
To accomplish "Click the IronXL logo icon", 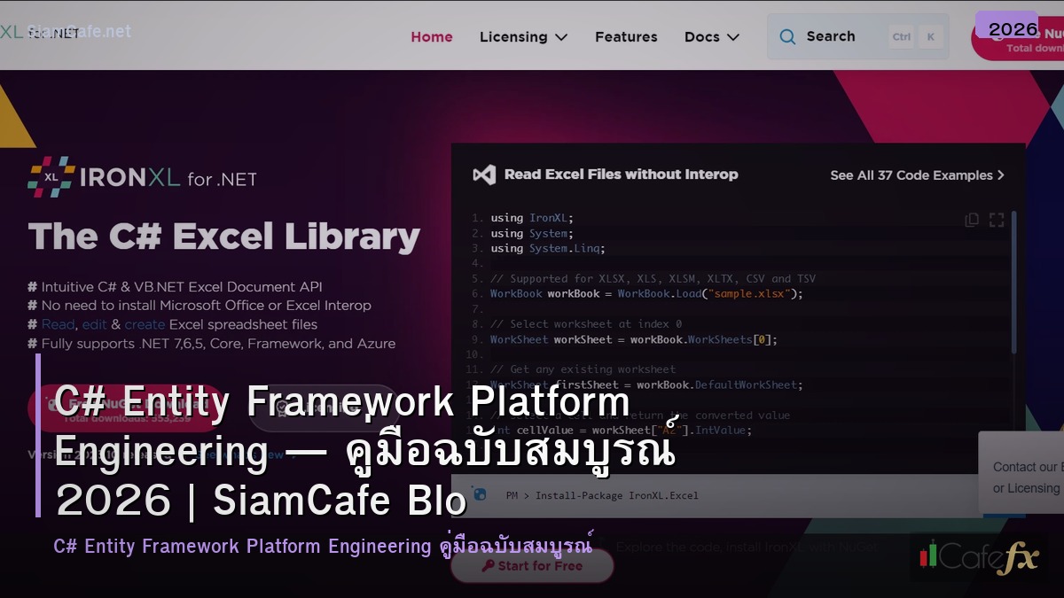I will coord(50,176).
